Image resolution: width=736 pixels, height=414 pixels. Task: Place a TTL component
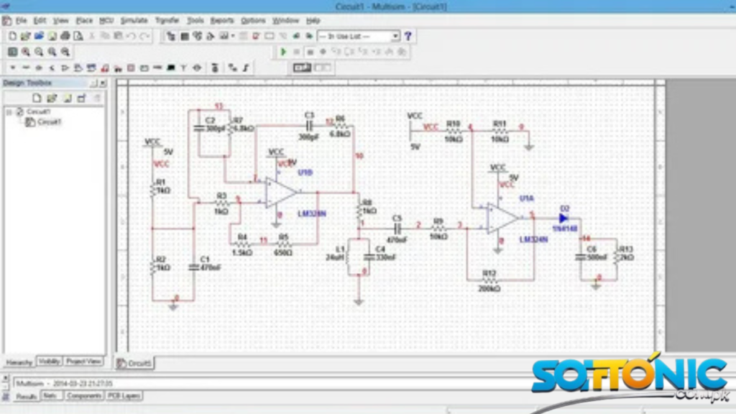coord(78,68)
